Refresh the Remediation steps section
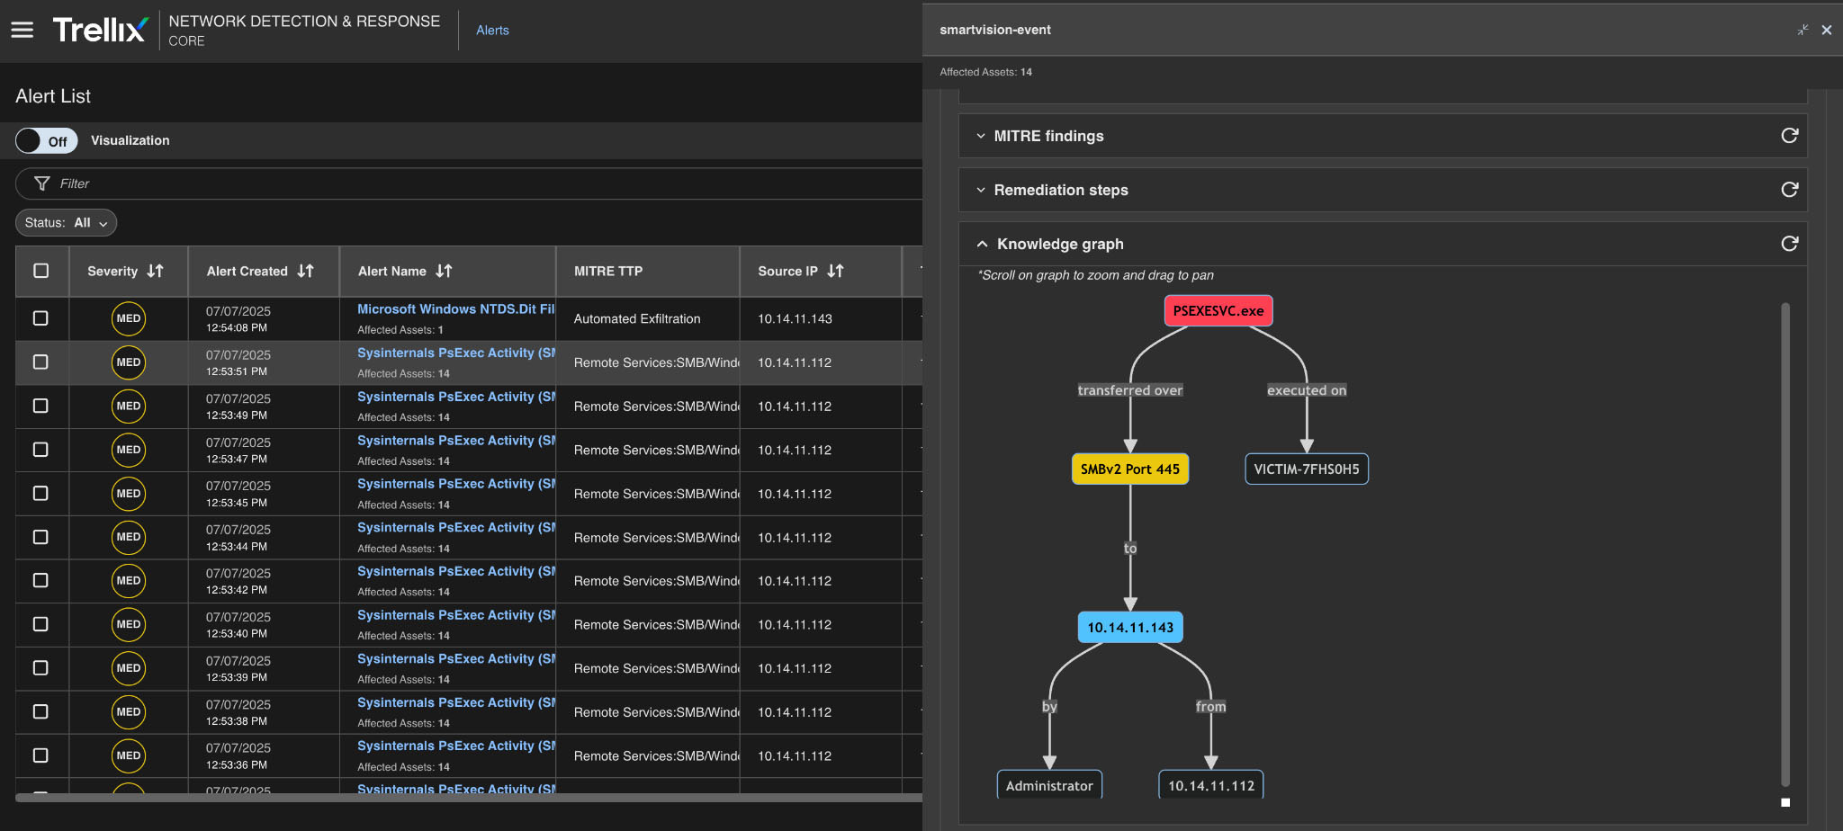1843x831 pixels. coord(1789,190)
